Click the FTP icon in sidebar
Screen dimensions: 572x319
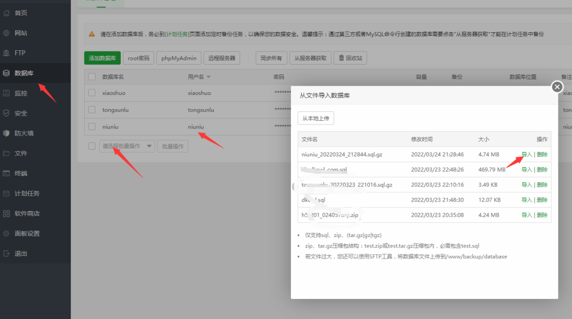[6, 53]
